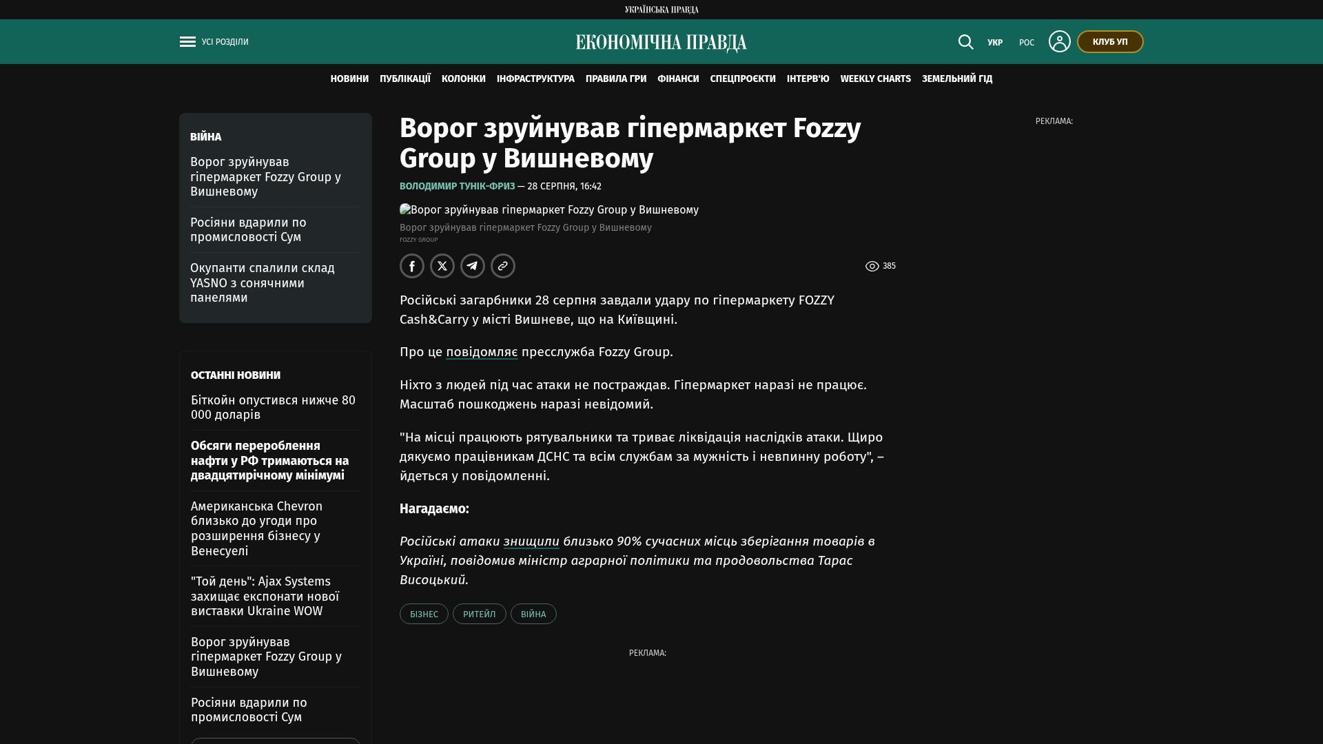Screen dimensions: 1323x744
Task: Go to Новини section
Action: [349, 79]
